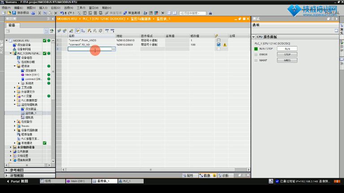Toggle the highlighted show modify columns icon
344x193 pixels.
pos(77,31)
